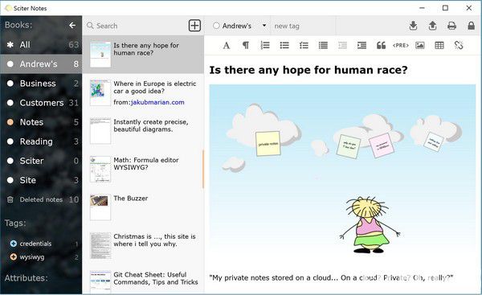Apply the bulleted list format
This screenshot has width=482, height=295.
tap(284, 46)
